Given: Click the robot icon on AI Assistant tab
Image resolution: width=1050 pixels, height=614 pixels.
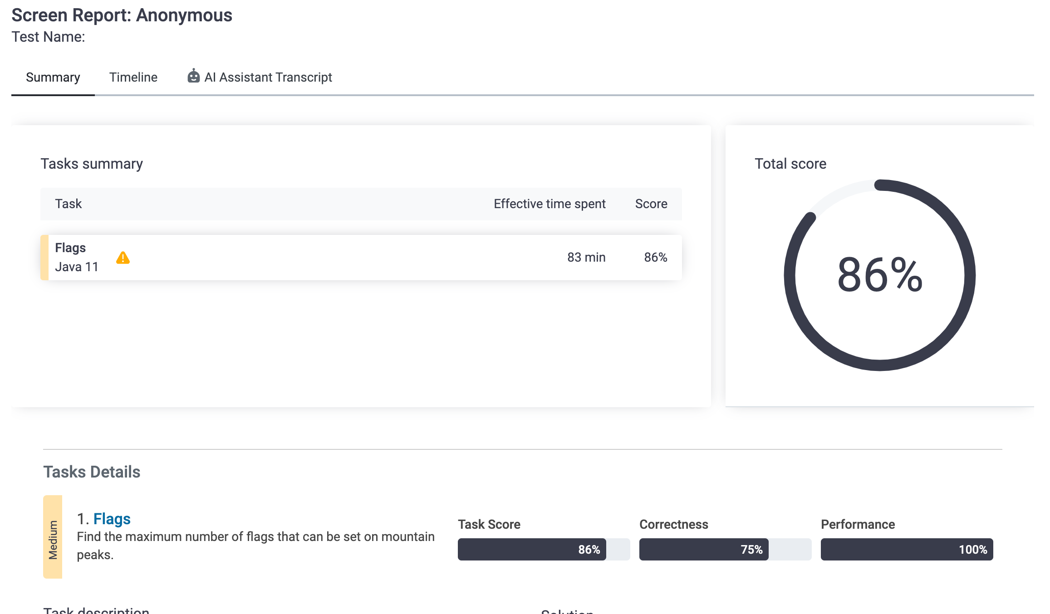Looking at the screenshot, I should tap(193, 76).
